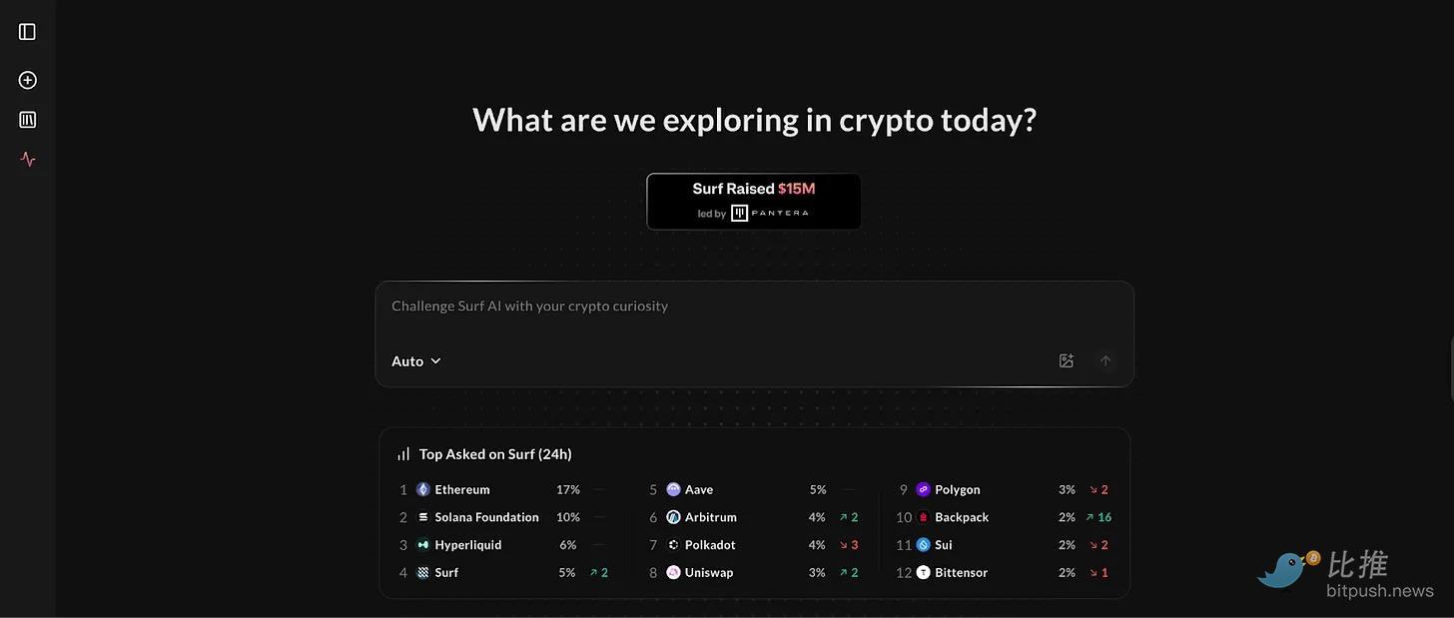
Task: Select Solana Foundation from top asked
Action: pyautogui.click(x=486, y=517)
